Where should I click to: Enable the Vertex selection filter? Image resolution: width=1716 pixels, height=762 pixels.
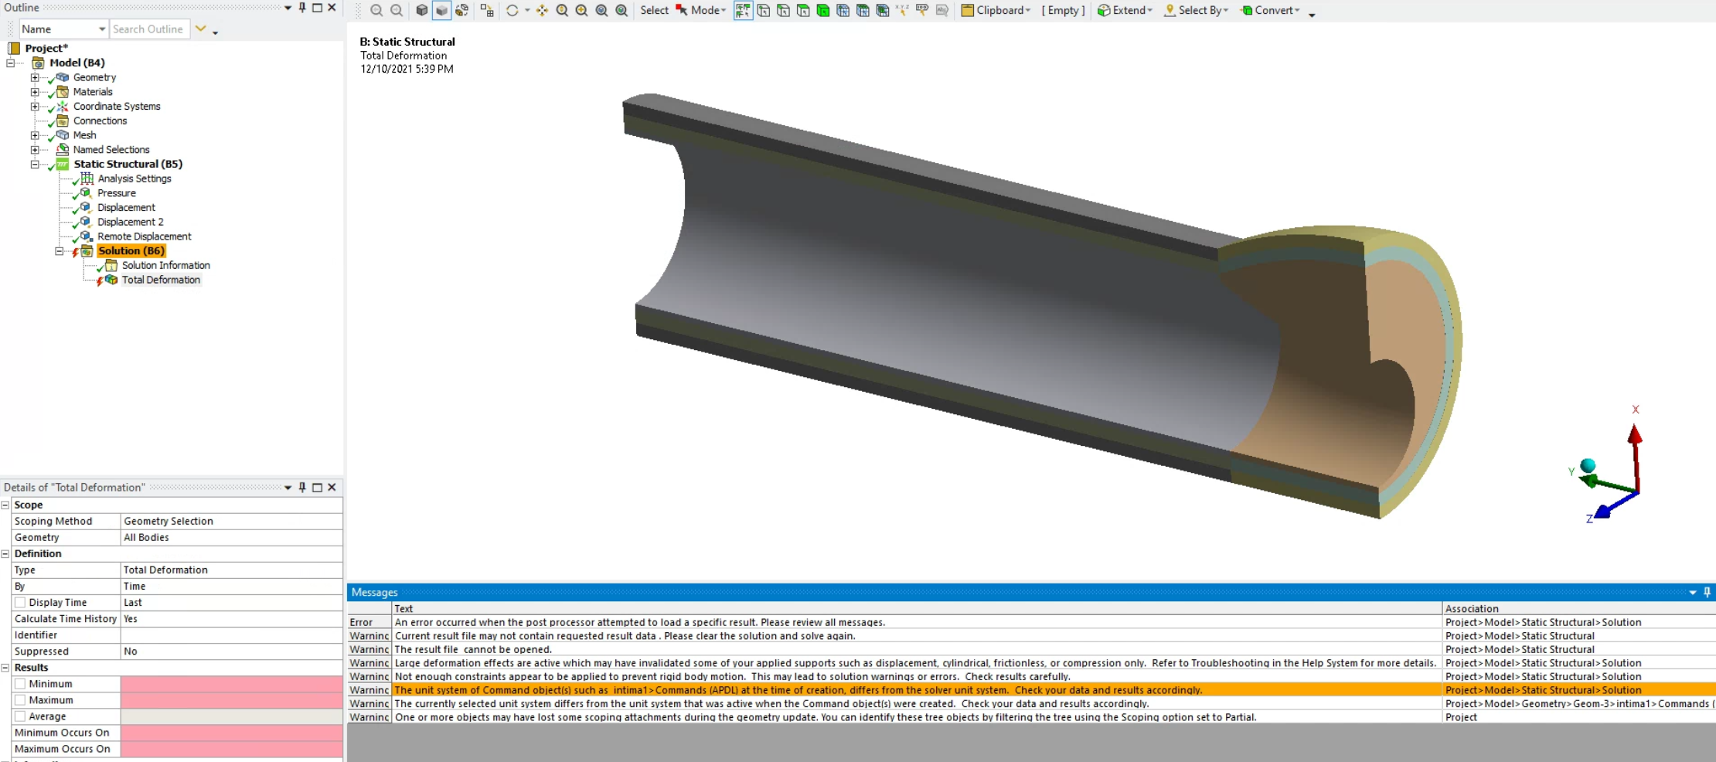click(763, 10)
